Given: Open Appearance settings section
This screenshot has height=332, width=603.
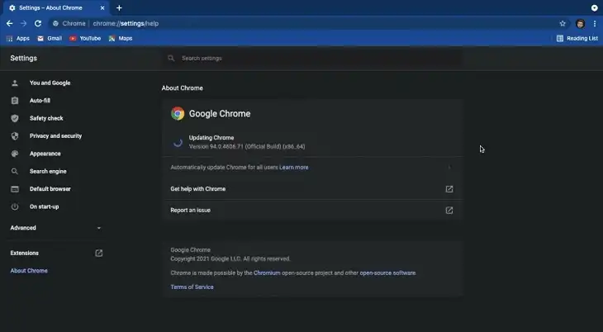Looking at the screenshot, I should [45, 154].
